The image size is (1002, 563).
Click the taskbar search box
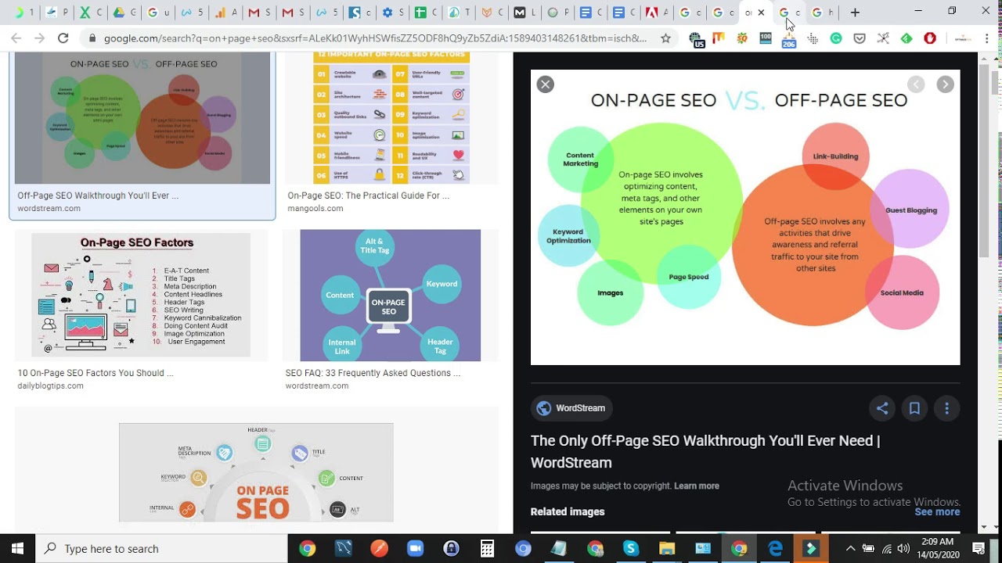(x=162, y=548)
